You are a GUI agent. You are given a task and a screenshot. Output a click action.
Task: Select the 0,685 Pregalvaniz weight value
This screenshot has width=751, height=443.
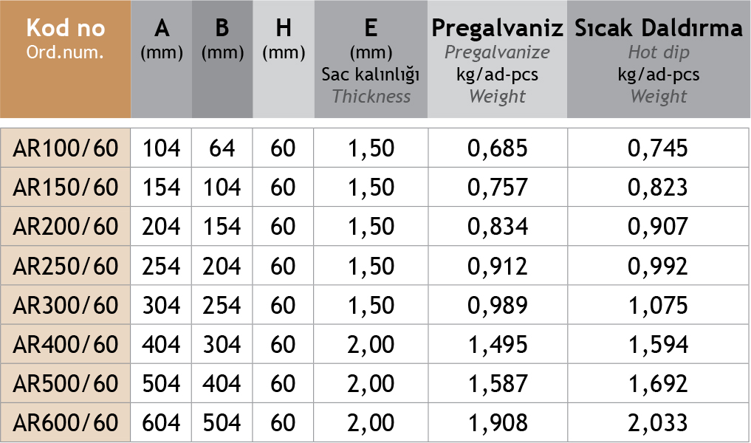coord(498,148)
